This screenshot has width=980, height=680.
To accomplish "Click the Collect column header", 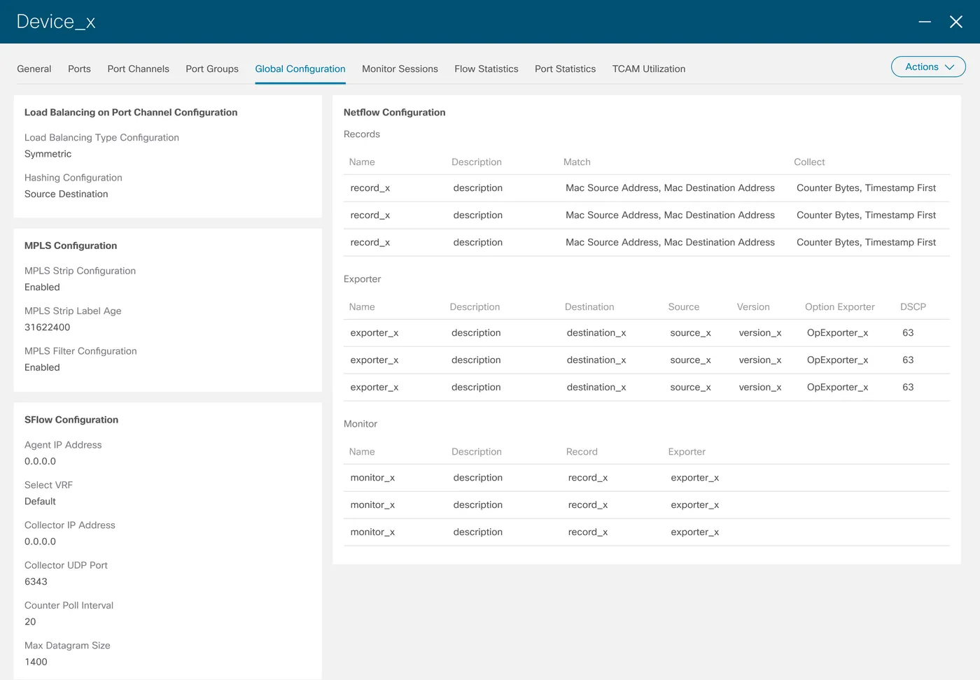I will pyautogui.click(x=809, y=162).
